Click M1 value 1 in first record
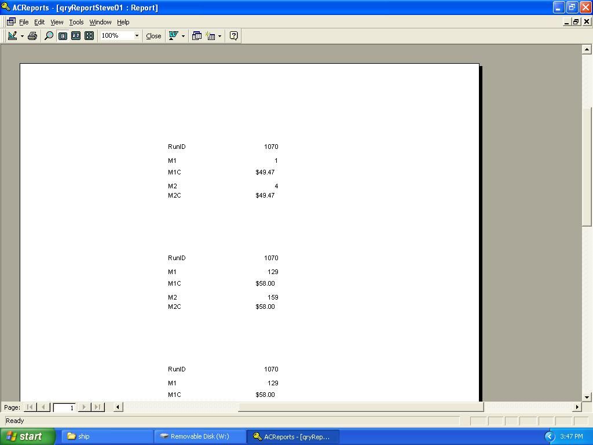This screenshot has width=593, height=445. click(276, 161)
